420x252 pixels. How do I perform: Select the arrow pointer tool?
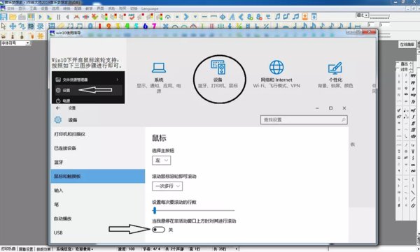point(3,27)
